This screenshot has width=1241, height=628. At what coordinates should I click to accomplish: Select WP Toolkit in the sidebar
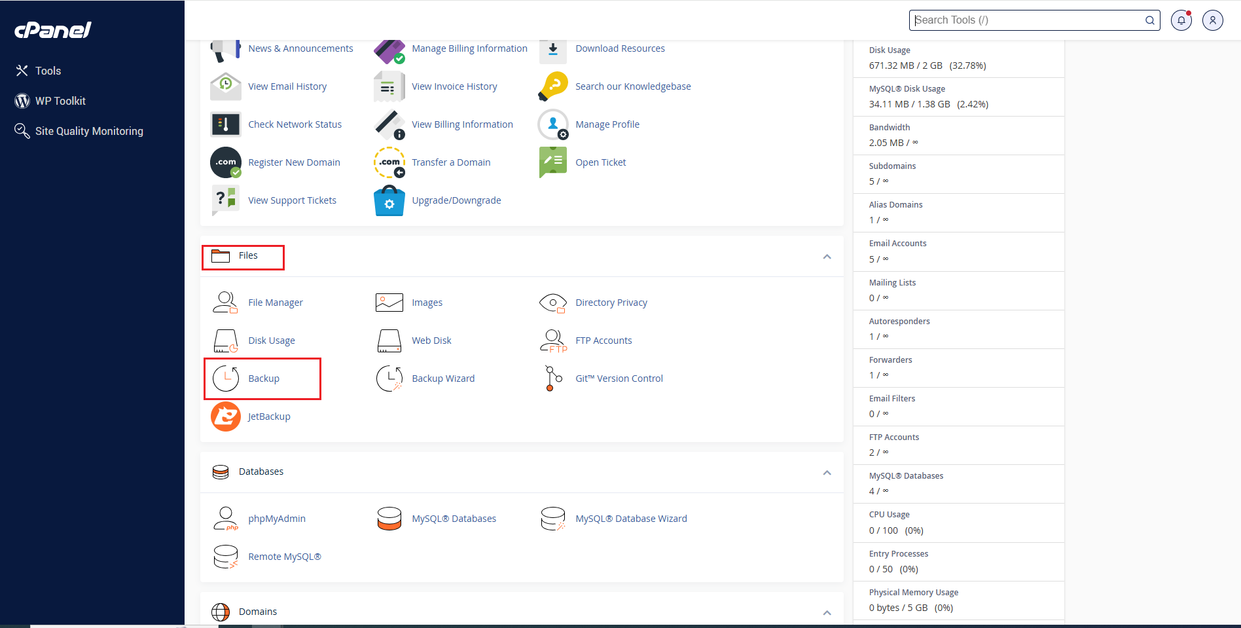(60, 101)
